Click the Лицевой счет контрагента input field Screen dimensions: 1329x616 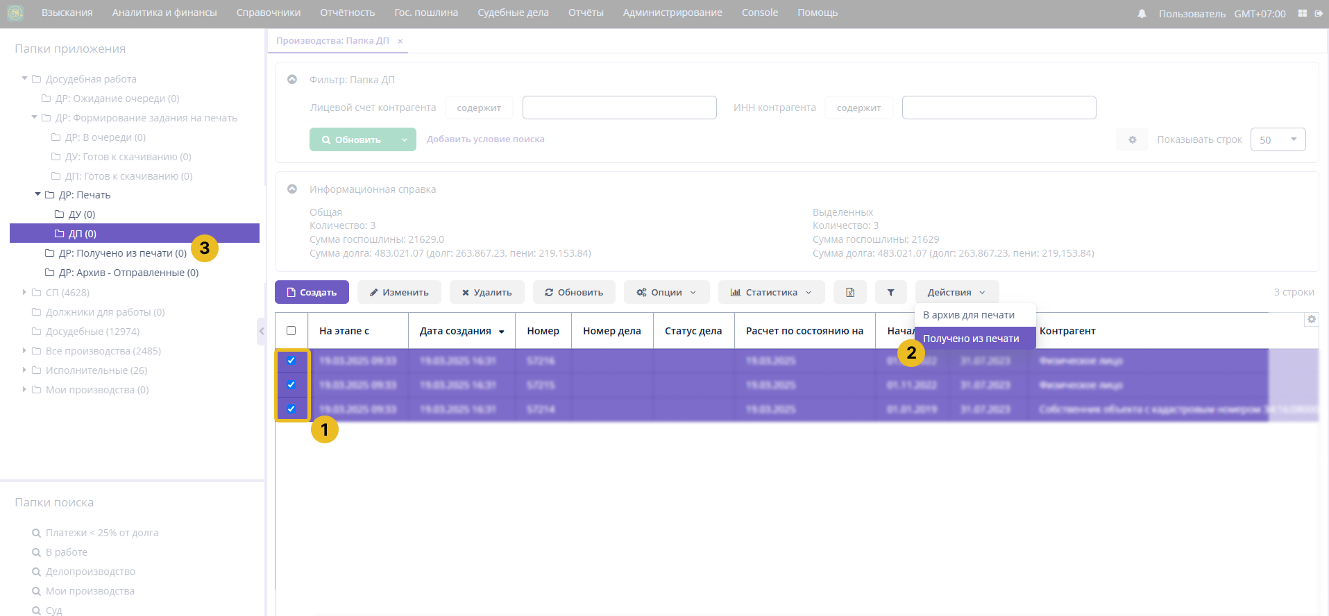(619, 108)
